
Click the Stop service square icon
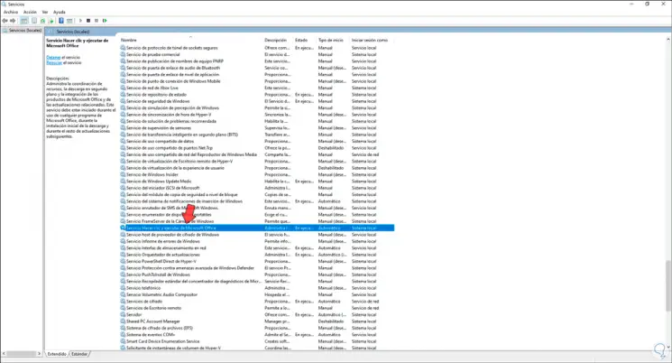pos(88,21)
